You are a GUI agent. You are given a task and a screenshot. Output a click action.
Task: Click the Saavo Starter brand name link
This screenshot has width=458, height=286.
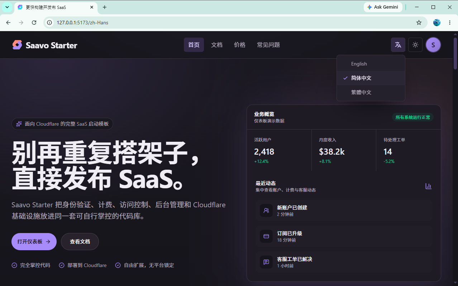tap(52, 45)
